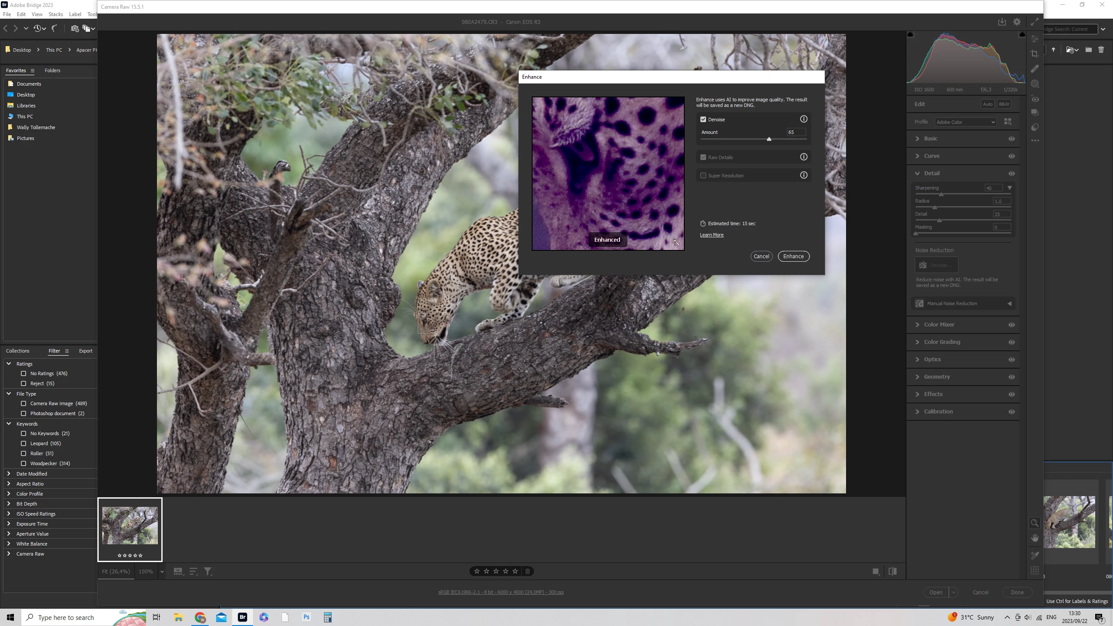Select the Zoom magnifier tool

[x=1035, y=523]
